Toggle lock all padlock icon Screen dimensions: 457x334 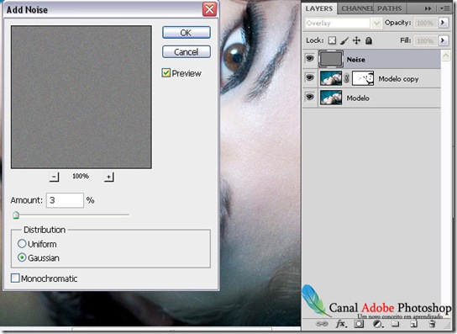pyautogui.click(x=369, y=40)
